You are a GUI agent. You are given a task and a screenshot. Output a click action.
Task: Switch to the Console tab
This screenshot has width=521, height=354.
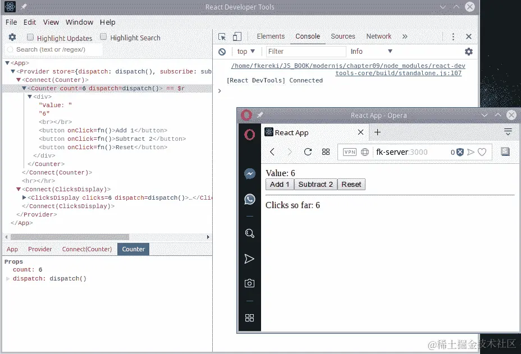click(x=308, y=36)
